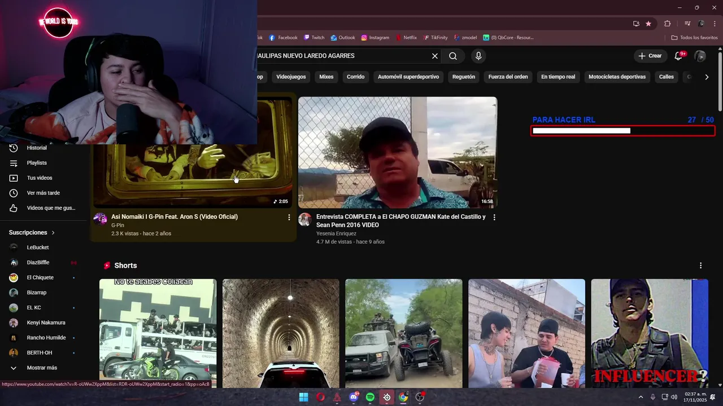The height and width of the screenshot is (406, 723).
Task: Click the page vertical scrollbar
Action: (720, 82)
